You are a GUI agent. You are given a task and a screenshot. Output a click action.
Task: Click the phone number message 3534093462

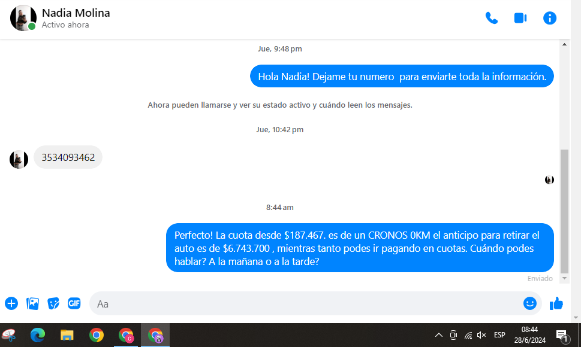[x=68, y=157]
